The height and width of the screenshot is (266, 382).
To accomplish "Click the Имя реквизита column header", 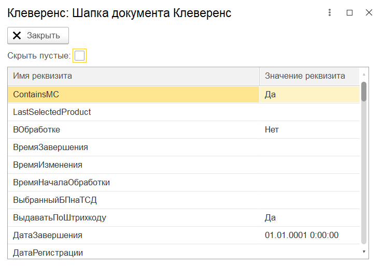I will tap(134, 76).
